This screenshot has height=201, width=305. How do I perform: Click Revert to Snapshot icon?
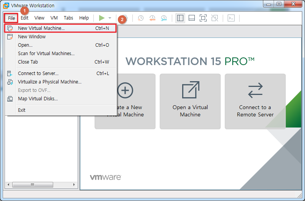(x=152, y=18)
